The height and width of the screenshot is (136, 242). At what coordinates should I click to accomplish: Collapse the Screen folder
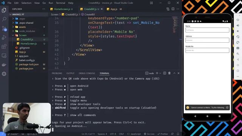click(x=13, y=35)
